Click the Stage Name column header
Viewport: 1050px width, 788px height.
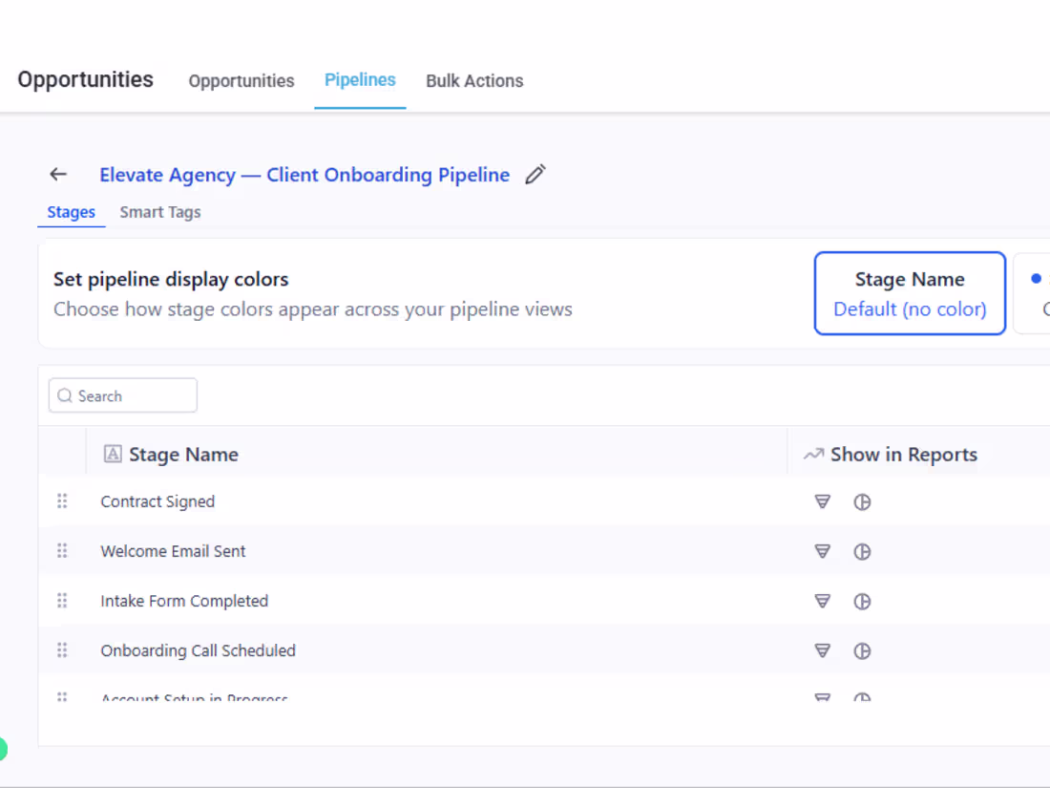pyautogui.click(x=183, y=455)
